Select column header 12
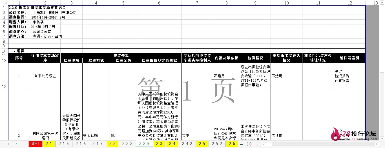The height and width of the screenshot is (148, 385). [349, 3]
